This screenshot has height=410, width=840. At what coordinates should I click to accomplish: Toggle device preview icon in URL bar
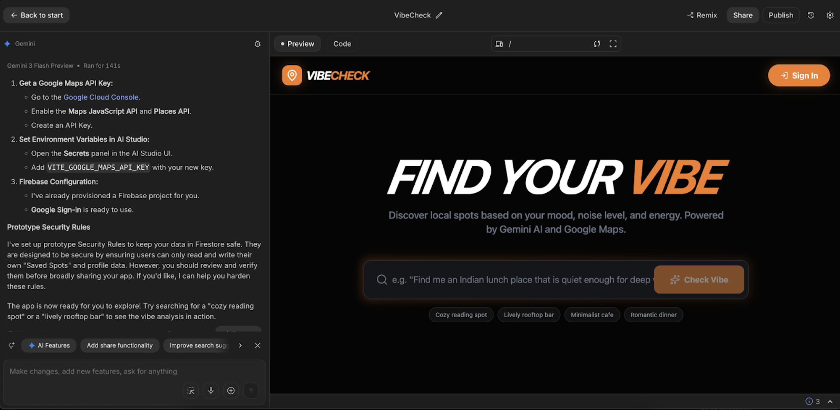click(499, 44)
